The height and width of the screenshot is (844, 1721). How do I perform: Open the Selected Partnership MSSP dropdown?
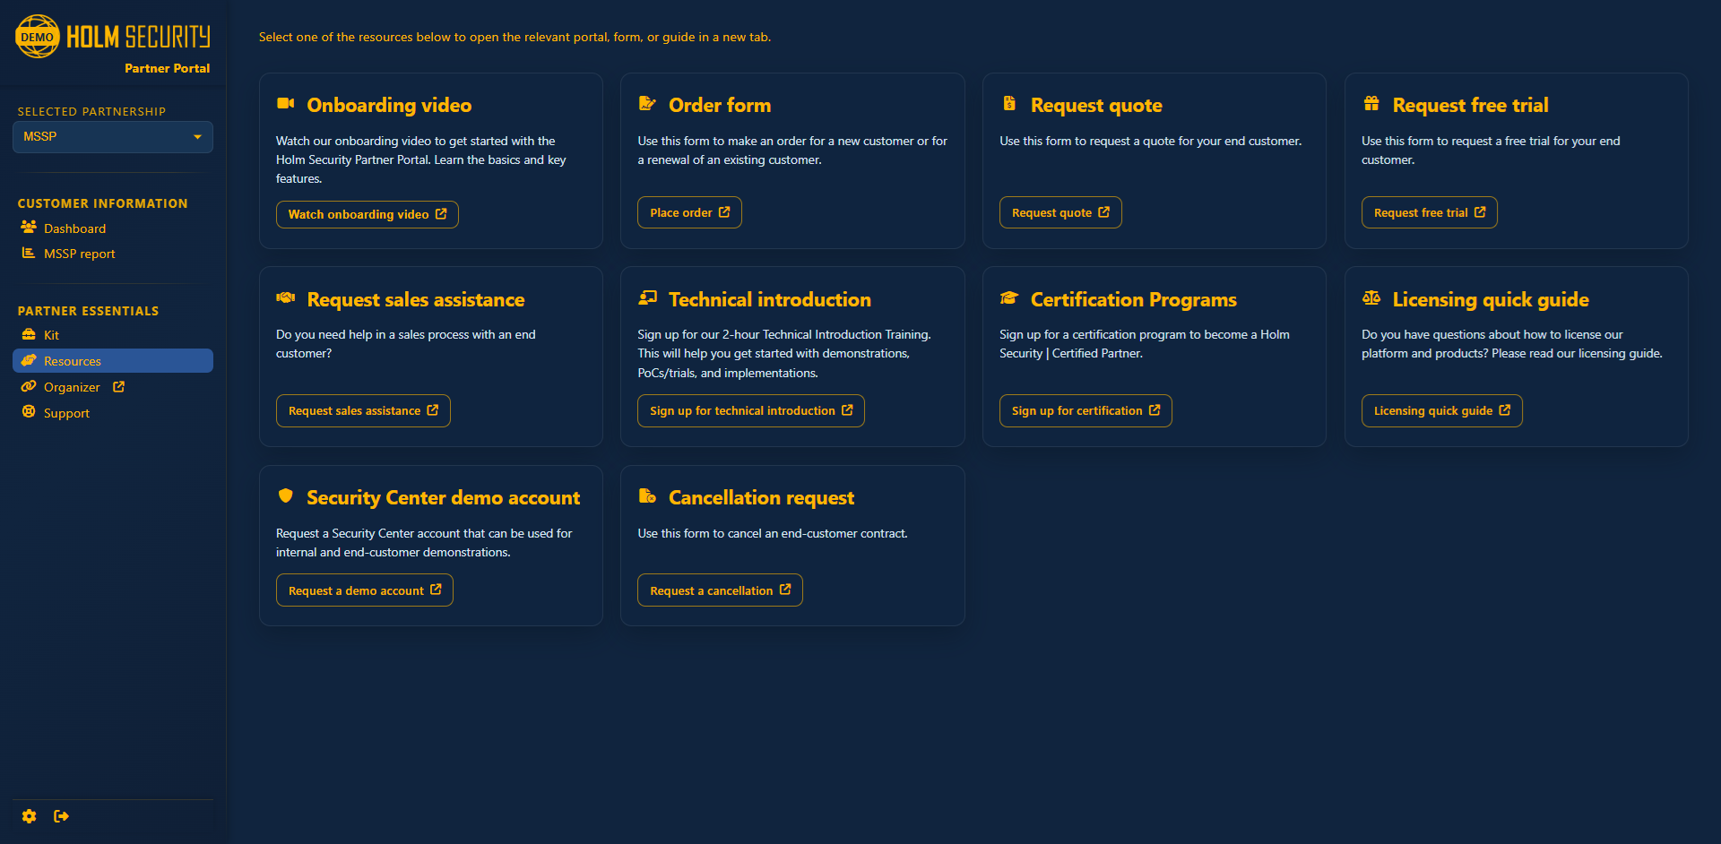[113, 137]
